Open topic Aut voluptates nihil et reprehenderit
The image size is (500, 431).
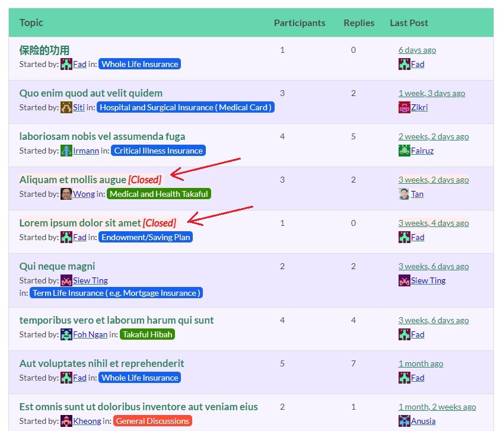(102, 363)
